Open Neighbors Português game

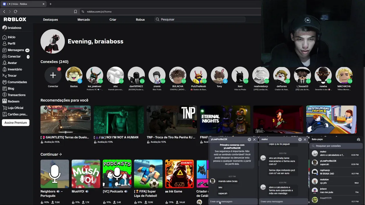tap(55, 174)
